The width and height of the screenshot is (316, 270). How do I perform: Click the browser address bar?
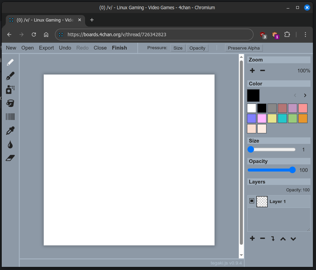tap(154, 35)
